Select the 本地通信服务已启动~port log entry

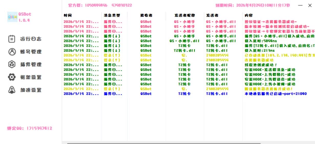click(188, 94)
